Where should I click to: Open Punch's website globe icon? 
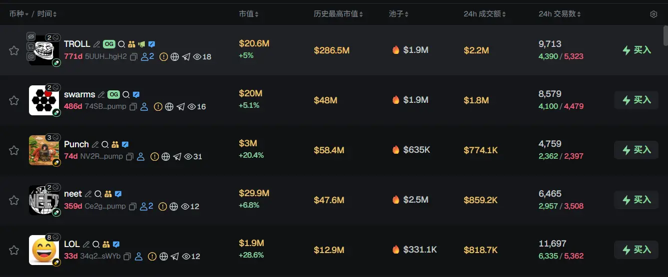pos(166,157)
